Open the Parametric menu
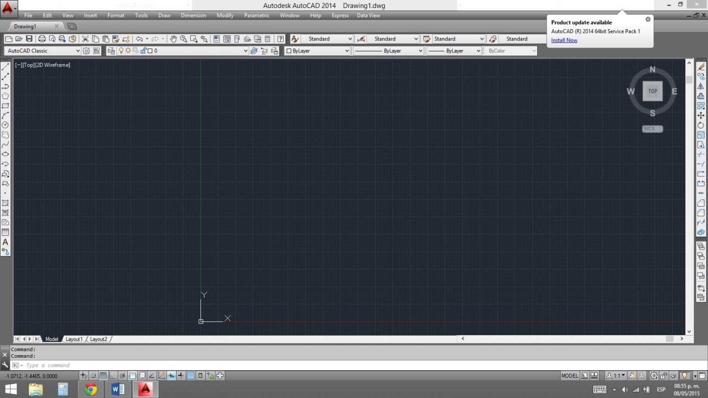 [257, 16]
